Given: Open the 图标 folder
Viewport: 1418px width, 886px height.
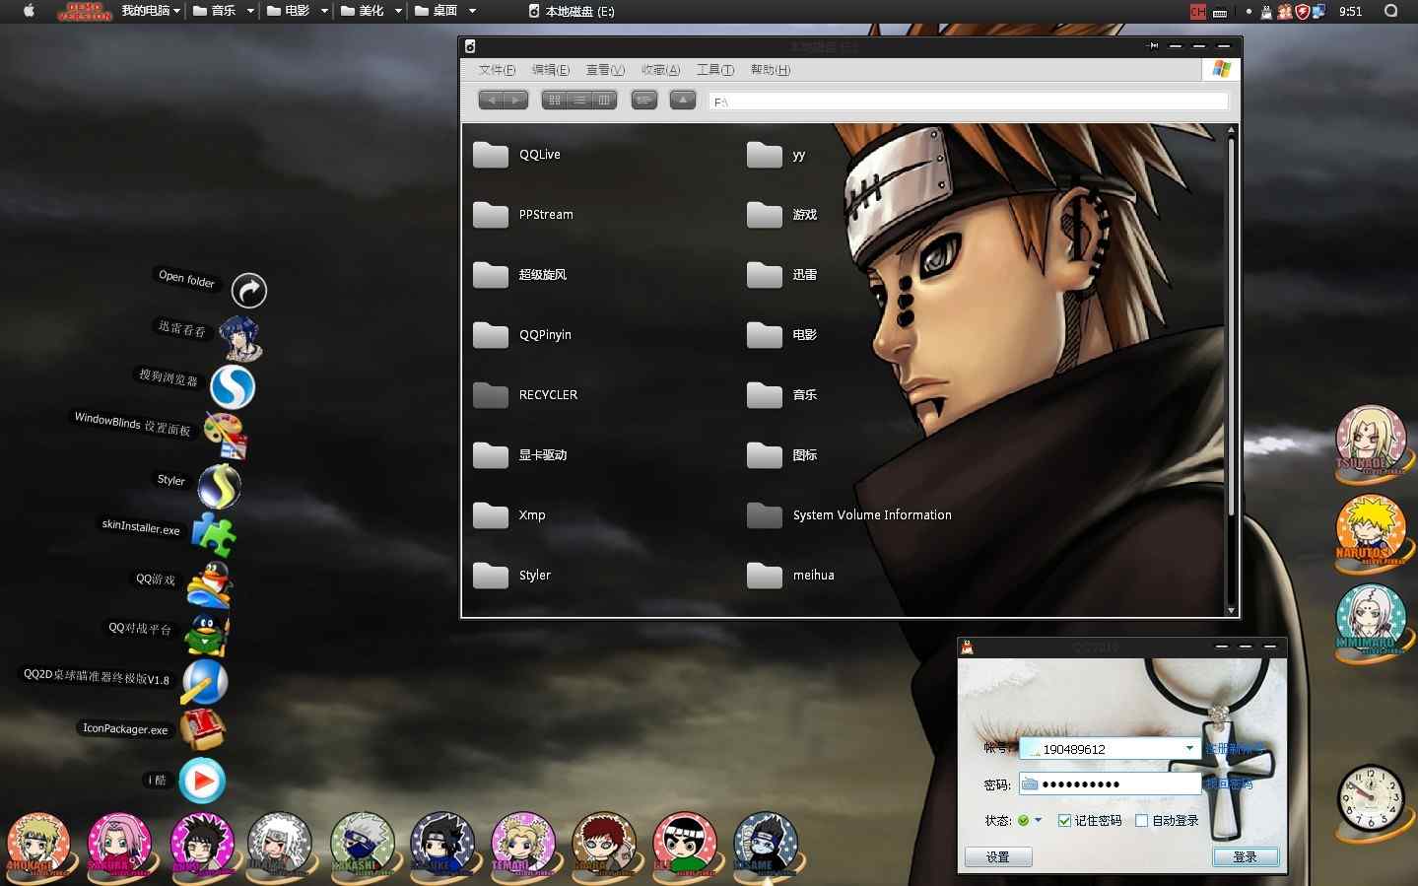Looking at the screenshot, I should point(781,455).
